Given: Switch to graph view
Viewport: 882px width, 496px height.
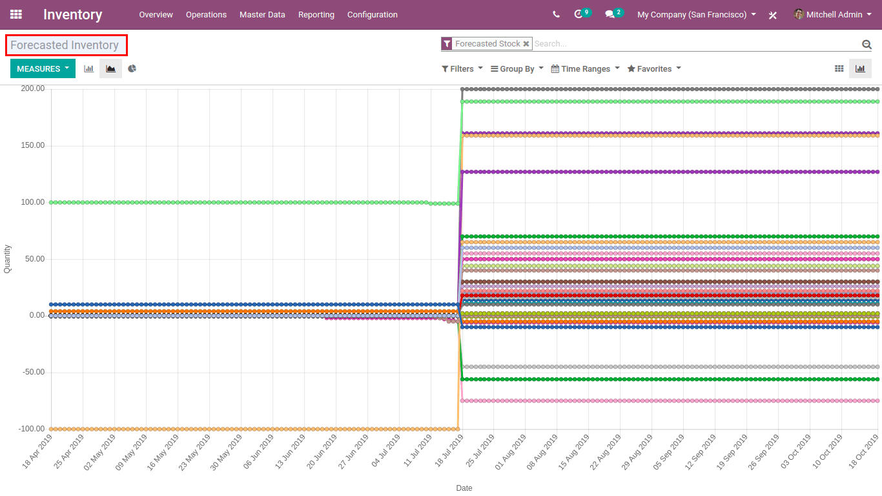Looking at the screenshot, I should click(x=860, y=68).
